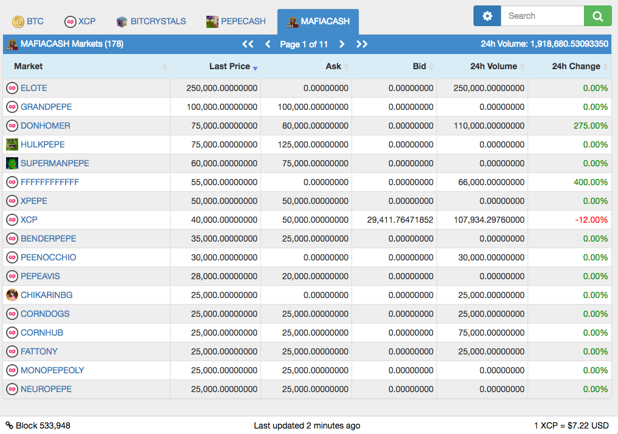The width and height of the screenshot is (618, 434).
Task: Open the PEPECASH tab
Action: pyautogui.click(x=236, y=21)
